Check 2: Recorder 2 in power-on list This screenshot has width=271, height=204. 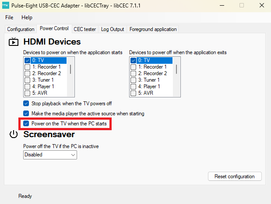[27, 73]
